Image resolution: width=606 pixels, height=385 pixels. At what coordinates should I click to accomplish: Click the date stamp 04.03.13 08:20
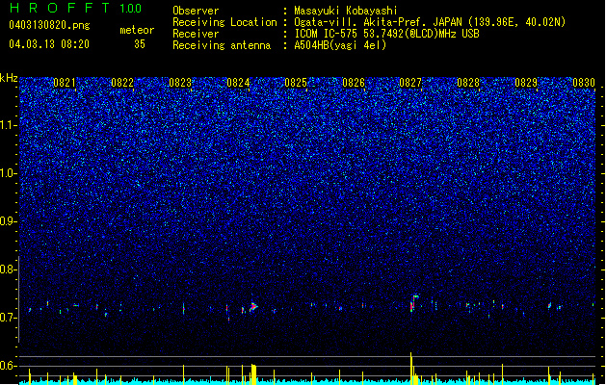coord(49,44)
